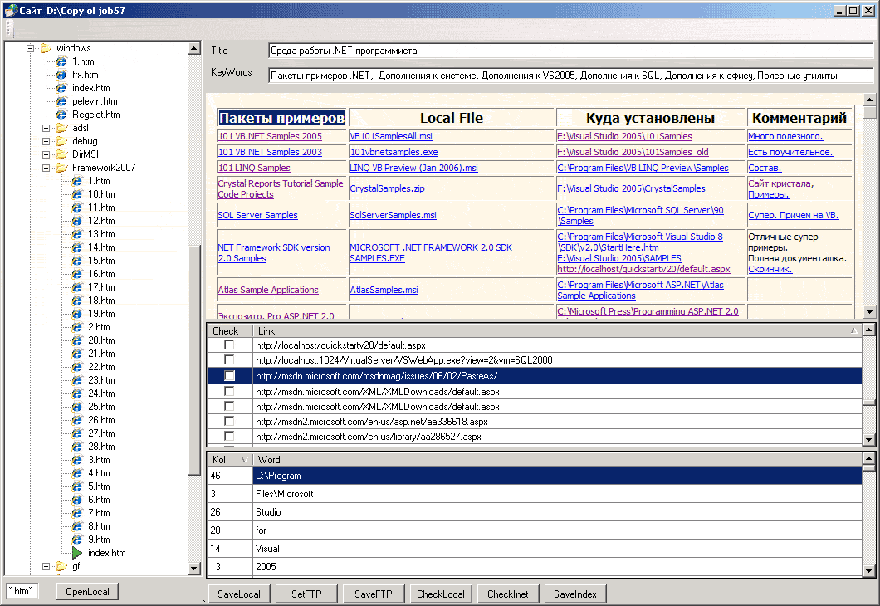The height and width of the screenshot is (606, 880).
Task: Click the icon next to 22.htm
Action: point(77,367)
